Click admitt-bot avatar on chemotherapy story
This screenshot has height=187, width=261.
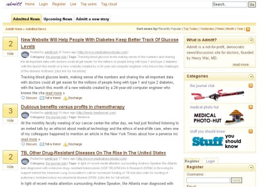tap(25, 115)
